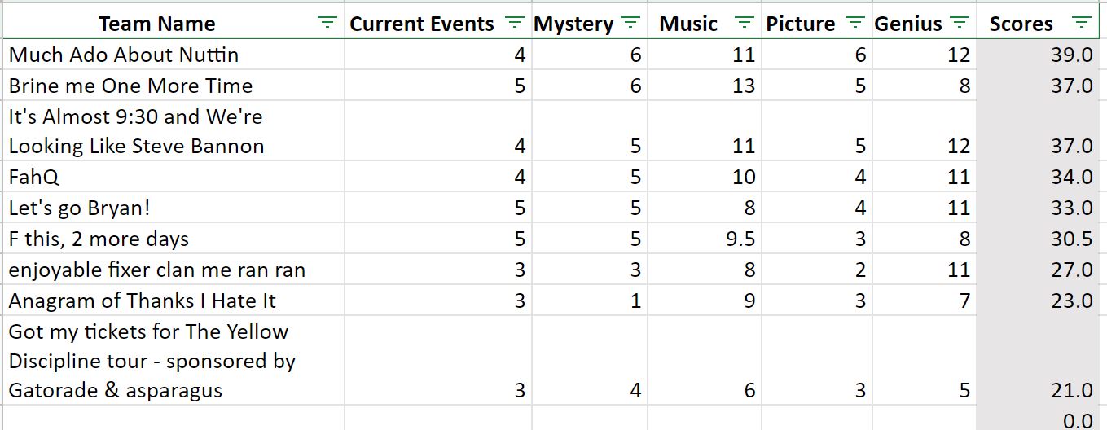Click the Picture column filter icon
The width and height of the screenshot is (1107, 430).
[x=854, y=23]
